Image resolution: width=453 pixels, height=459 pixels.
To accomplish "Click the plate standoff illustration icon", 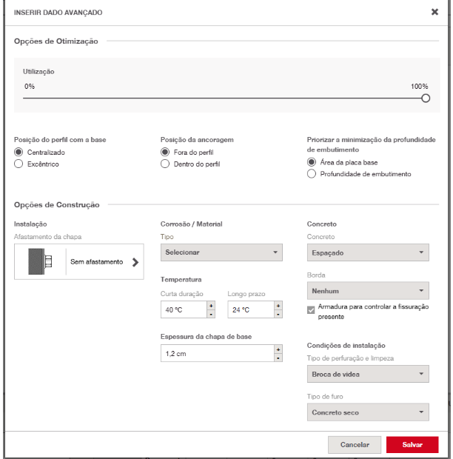I will pos(40,261).
